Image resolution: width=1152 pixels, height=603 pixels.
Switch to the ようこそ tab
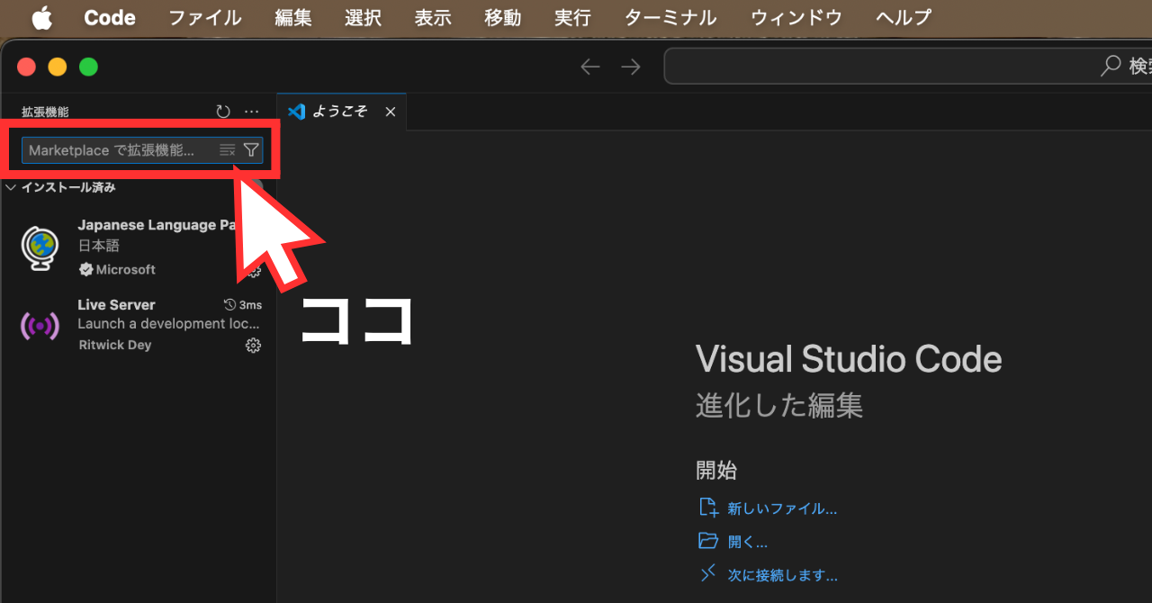[x=340, y=111]
